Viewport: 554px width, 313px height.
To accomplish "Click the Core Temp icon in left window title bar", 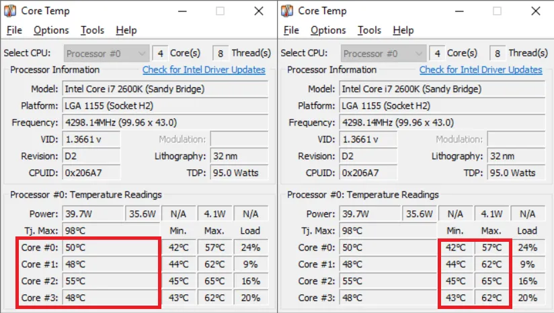I will coord(11,11).
